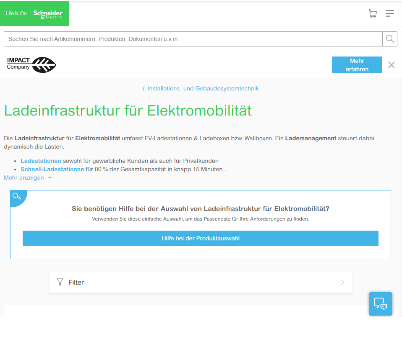Open the Schnell-Ladestationen link
This screenshot has width=402, height=342.
[52, 169]
